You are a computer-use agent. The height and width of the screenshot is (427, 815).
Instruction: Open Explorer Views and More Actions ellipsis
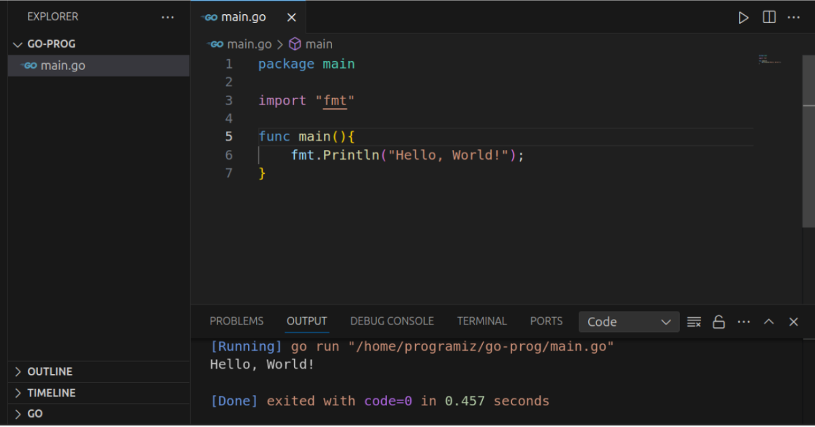pyautogui.click(x=168, y=17)
